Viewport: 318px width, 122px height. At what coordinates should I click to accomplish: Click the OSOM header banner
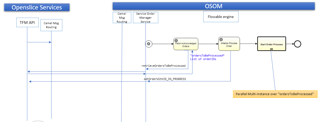[213, 6]
